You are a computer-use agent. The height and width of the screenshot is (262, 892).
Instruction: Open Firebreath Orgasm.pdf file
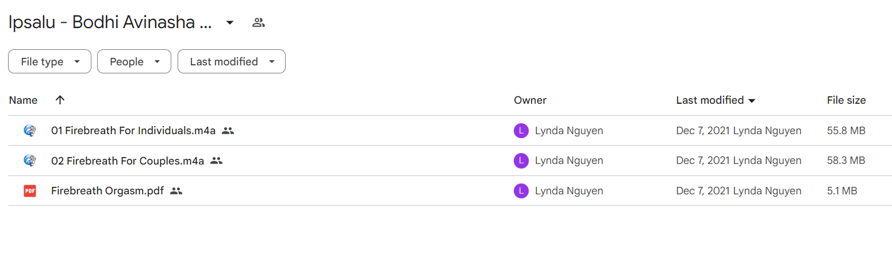coord(107,191)
